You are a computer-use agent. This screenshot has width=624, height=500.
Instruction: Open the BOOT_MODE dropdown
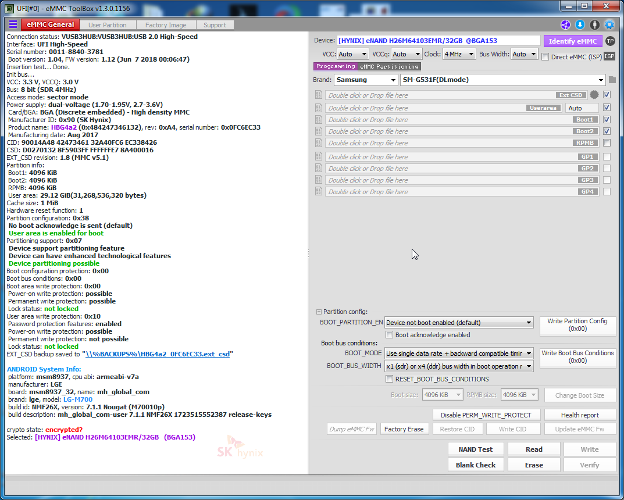tap(459, 353)
